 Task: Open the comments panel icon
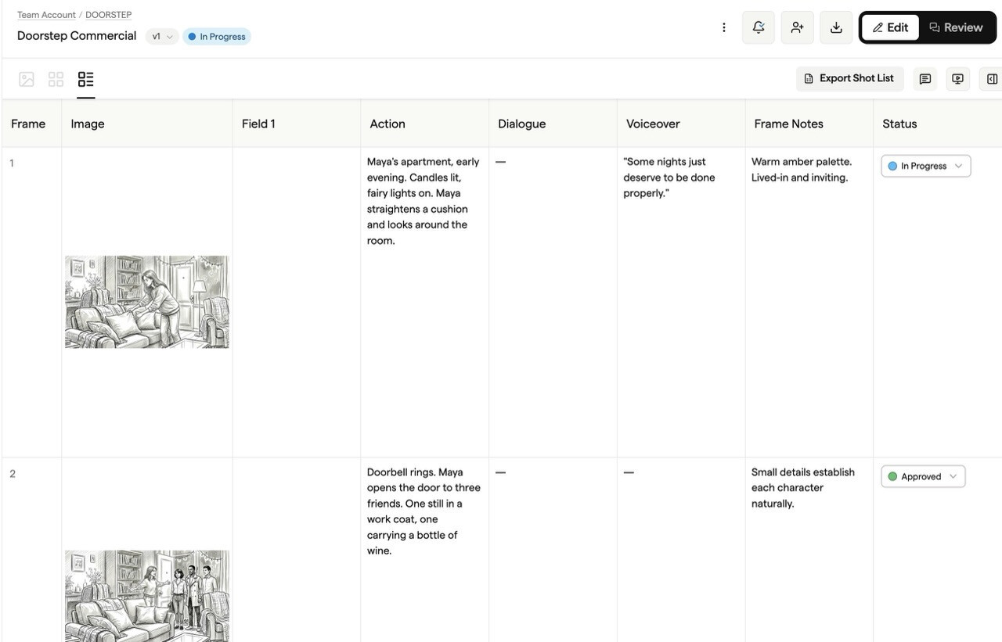[x=925, y=79]
